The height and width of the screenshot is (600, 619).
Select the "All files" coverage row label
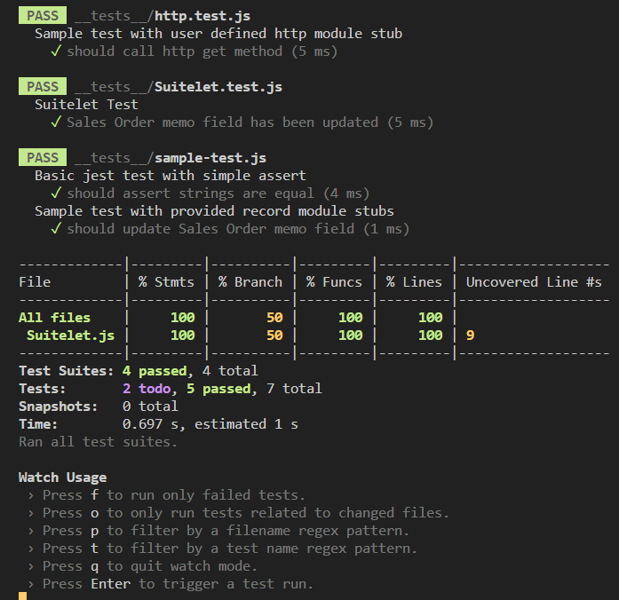[54, 318]
